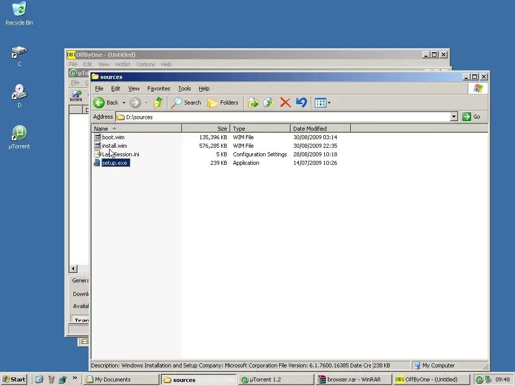
Task: Open the Address bar dropdown
Action: point(454,117)
